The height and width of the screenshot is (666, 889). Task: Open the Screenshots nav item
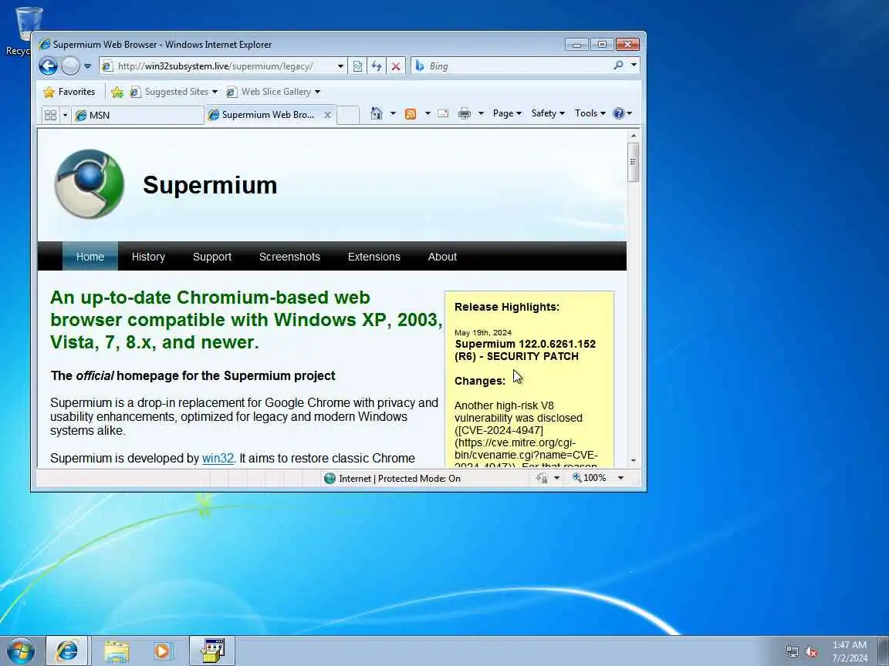[x=289, y=257]
